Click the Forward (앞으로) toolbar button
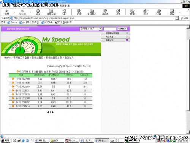 point(22,12)
